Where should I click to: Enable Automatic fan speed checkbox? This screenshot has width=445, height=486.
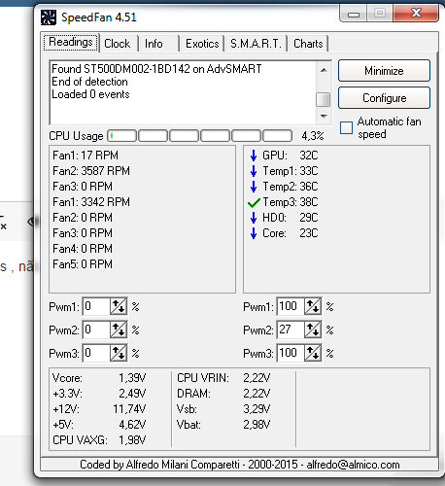pos(346,127)
